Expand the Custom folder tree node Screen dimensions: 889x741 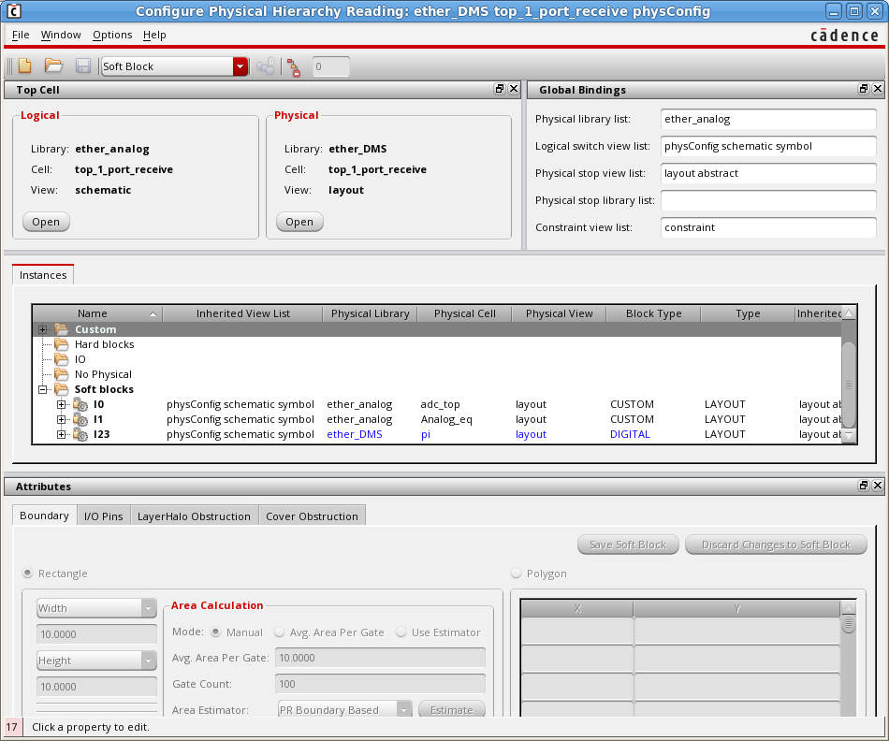coord(43,329)
